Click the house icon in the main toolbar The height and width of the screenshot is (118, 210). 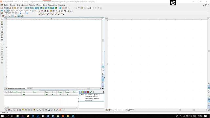pos(10,8)
